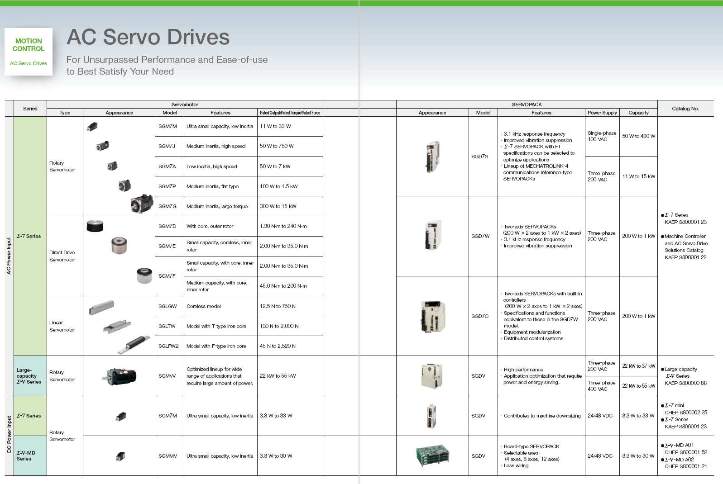Click 'KAEP S800000 86' catalog number

tap(685, 383)
